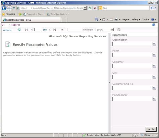This screenshot has width=159, height=138.
Task: Open the Manufacturer parameter dropdown
Action: pyautogui.click(x=154, y=99)
